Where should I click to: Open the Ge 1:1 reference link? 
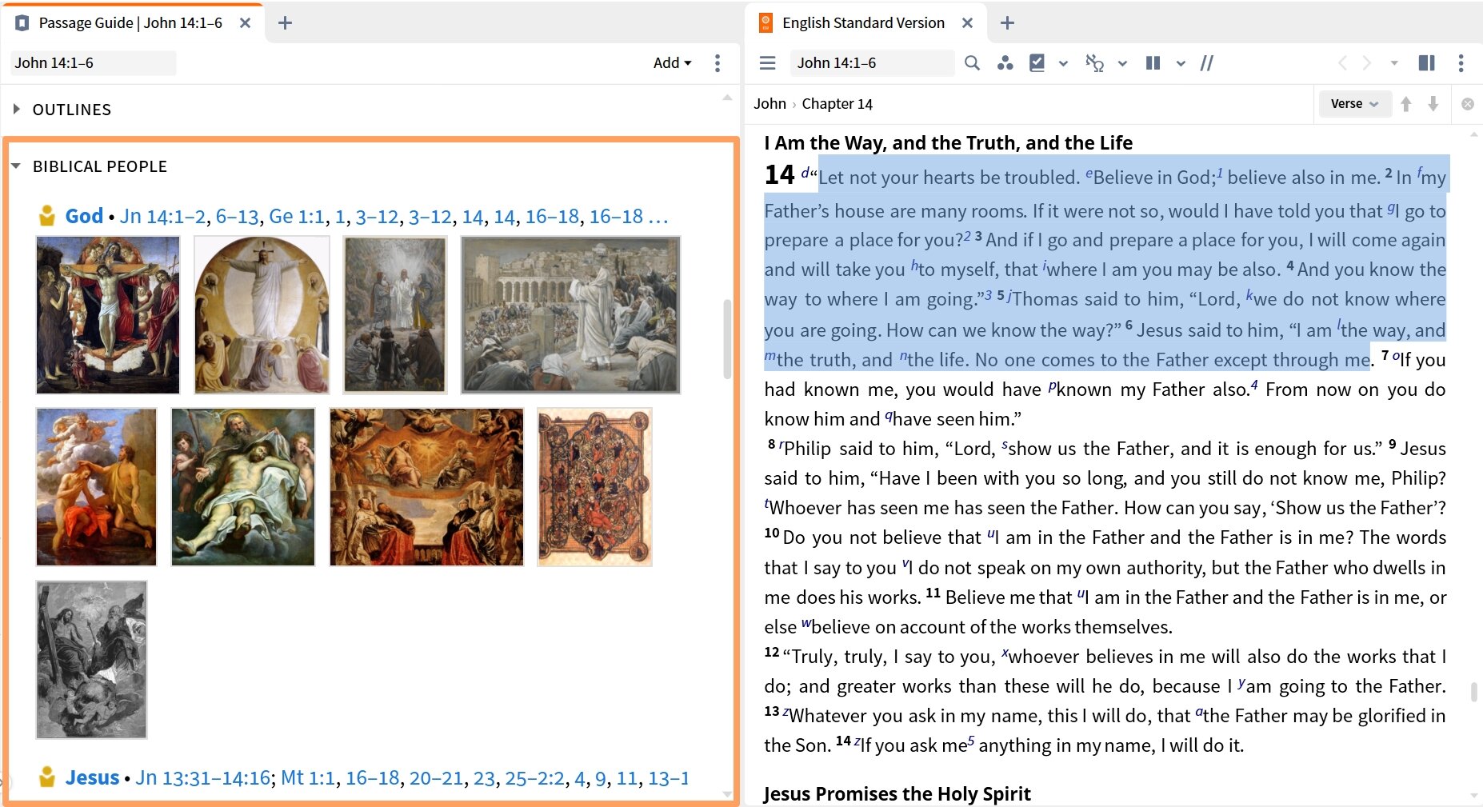point(297,217)
